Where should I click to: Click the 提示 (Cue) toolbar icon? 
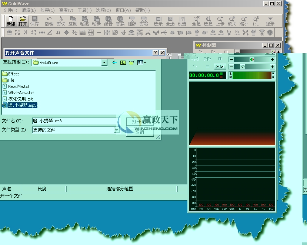point(270,21)
